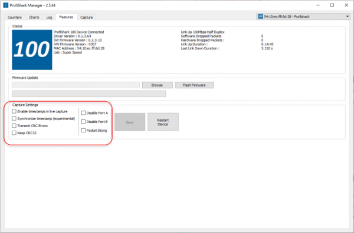The height and width of the screenshot is (233, 354).
Task: Close the ProfiShark Manager window
Action: [346, 5]
